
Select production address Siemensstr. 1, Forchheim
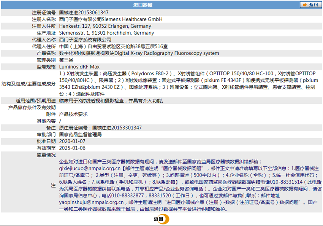(106, 33)
